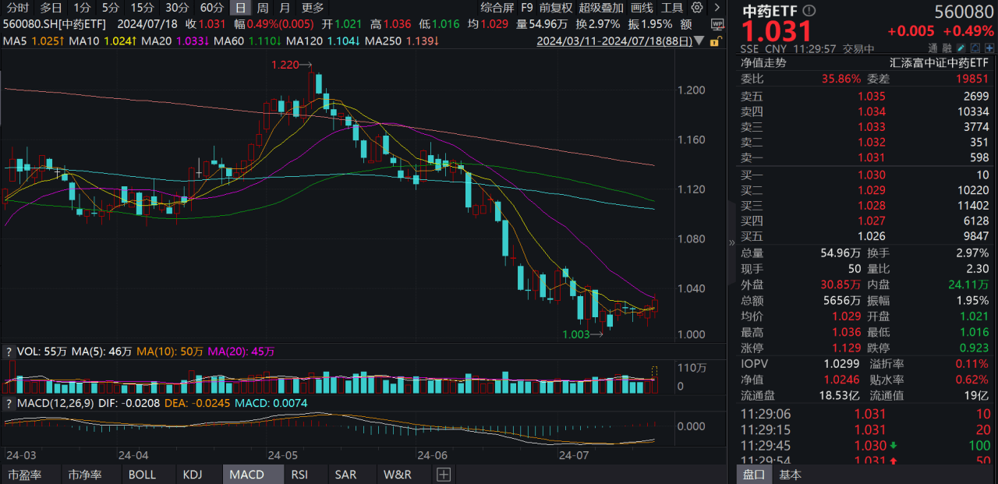Open chart settings gear icon

696,7
